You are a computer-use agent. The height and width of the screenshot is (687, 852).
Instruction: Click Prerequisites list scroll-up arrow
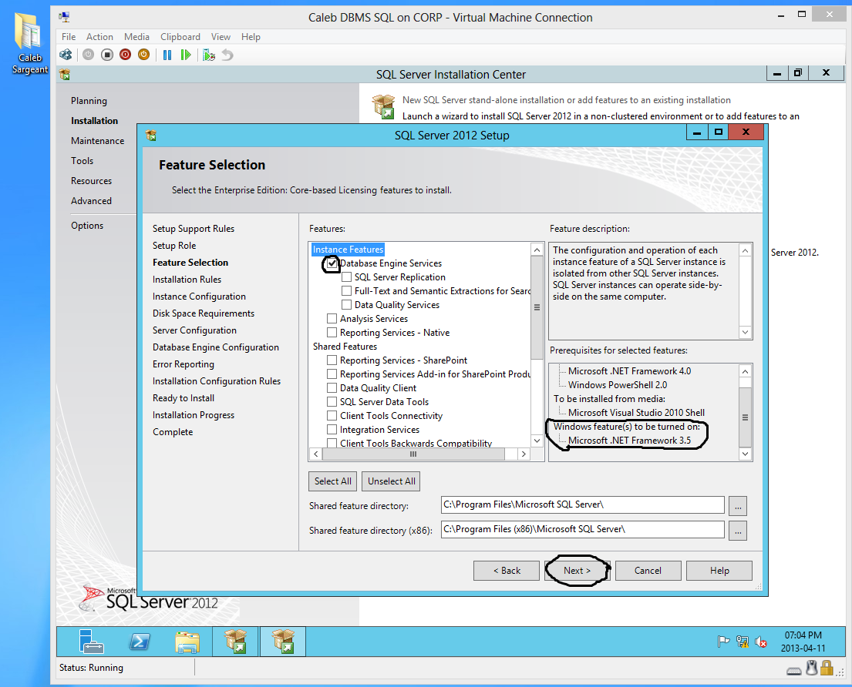coord(745,371)
